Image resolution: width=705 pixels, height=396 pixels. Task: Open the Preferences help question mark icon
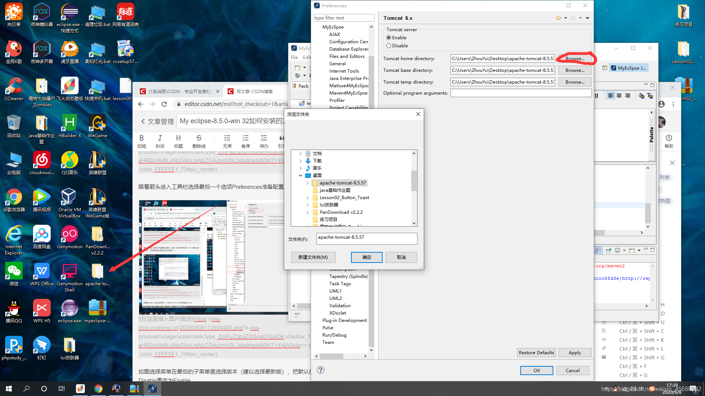[321, 370]
